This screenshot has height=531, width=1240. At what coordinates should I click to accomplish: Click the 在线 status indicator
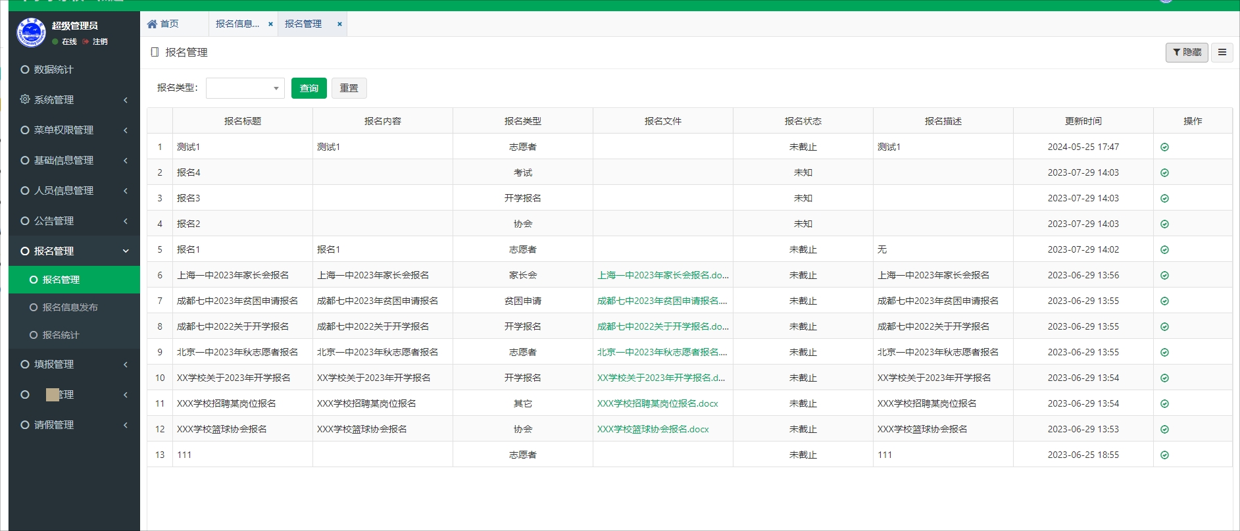click(64, 41)
